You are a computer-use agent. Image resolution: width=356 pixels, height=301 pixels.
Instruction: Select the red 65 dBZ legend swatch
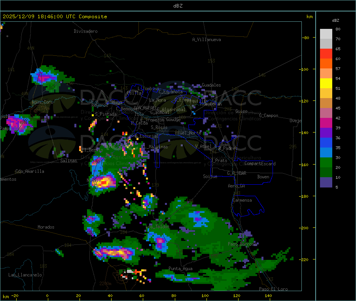click(x=326, y=53)
